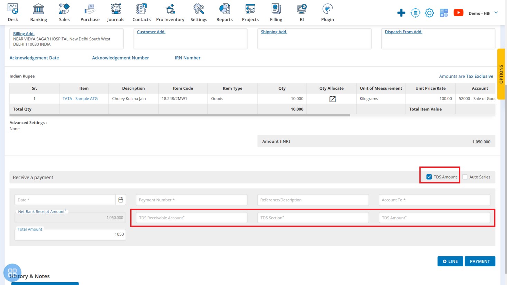Click the Tax Exclusive amounts text
Image resolution: width=507 pixels, height=285 pixels.
[x=479, y=76]
